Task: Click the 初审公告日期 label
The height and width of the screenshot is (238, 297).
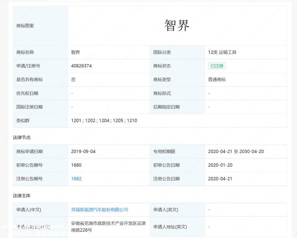Action: click(166, 165)
